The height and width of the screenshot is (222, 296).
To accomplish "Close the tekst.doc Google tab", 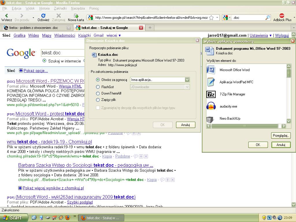I will (x=141, y=28).
